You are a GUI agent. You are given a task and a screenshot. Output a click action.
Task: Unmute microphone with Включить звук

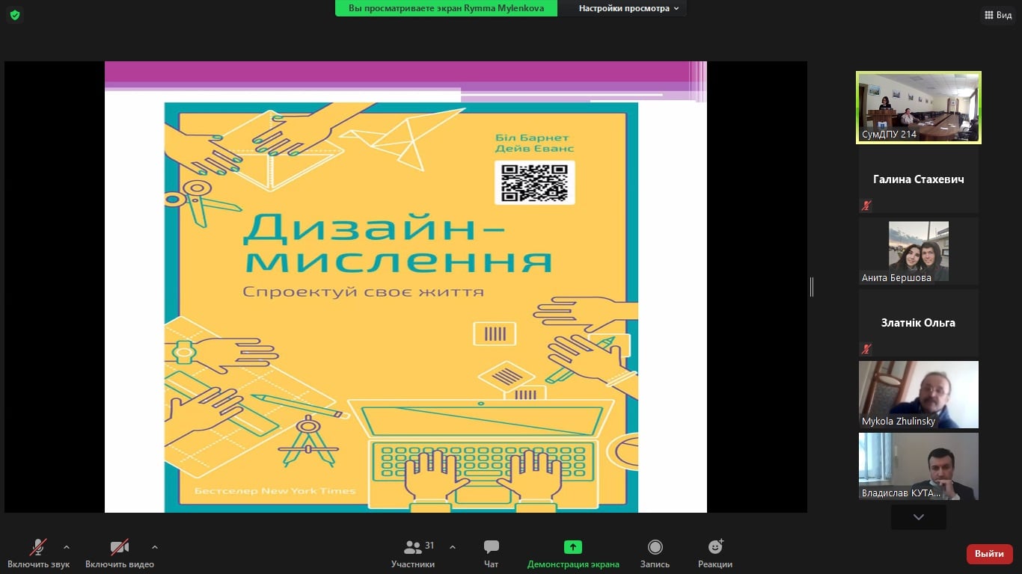(x=38, y=554)
